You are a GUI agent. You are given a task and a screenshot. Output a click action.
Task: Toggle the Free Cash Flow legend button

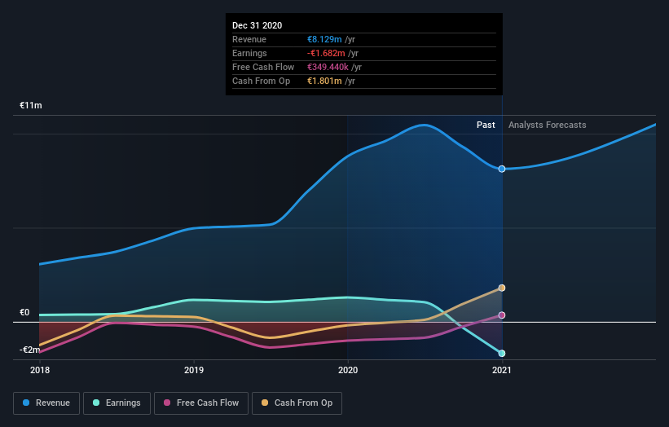[x=201, y=403]
